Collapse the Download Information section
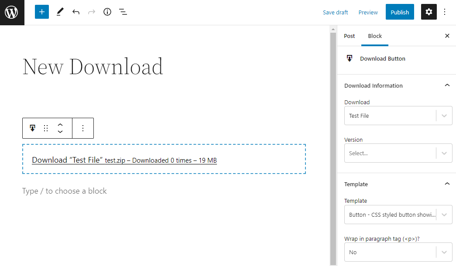 447,85
